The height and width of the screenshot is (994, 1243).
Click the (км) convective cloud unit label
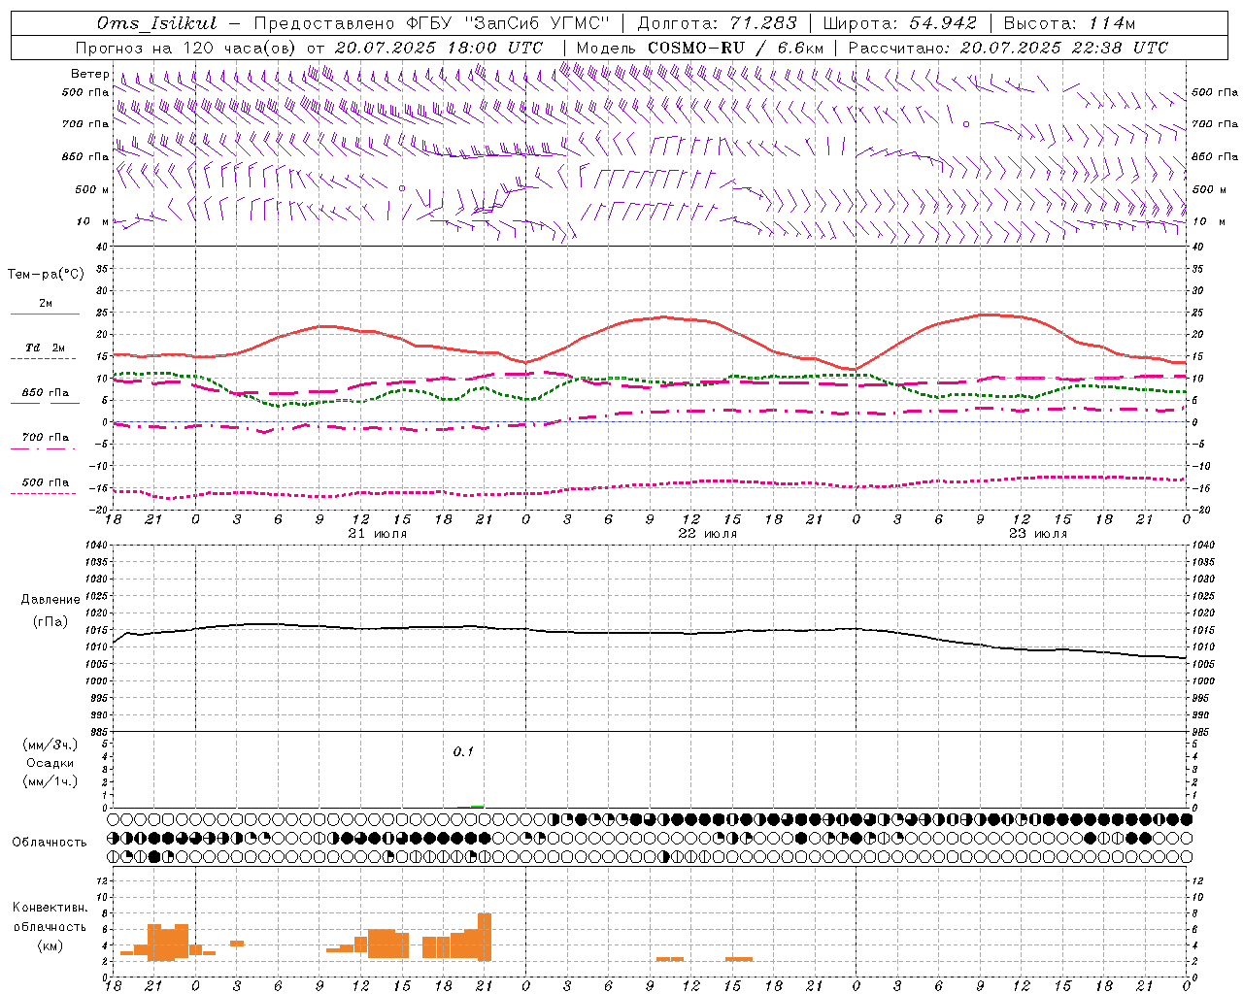(x=50, y=945)
